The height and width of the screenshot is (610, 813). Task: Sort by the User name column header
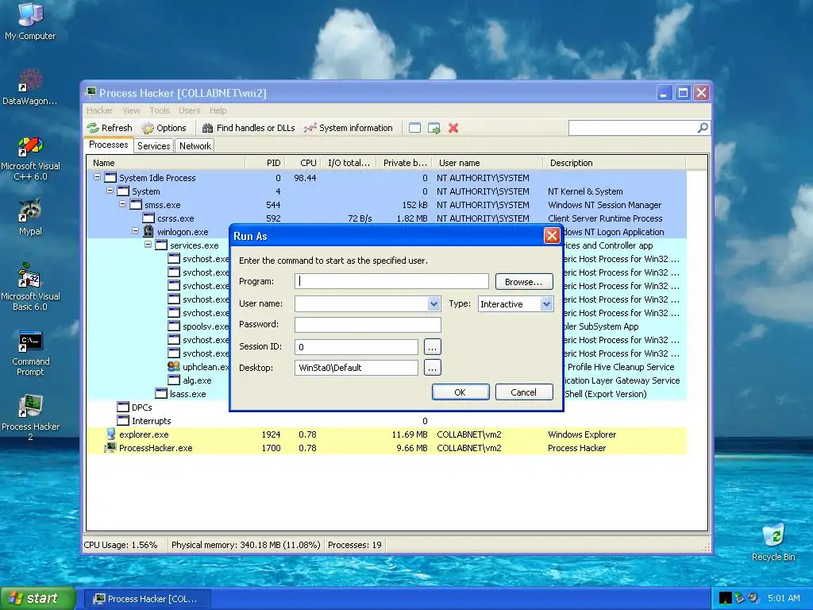point(486,163)
